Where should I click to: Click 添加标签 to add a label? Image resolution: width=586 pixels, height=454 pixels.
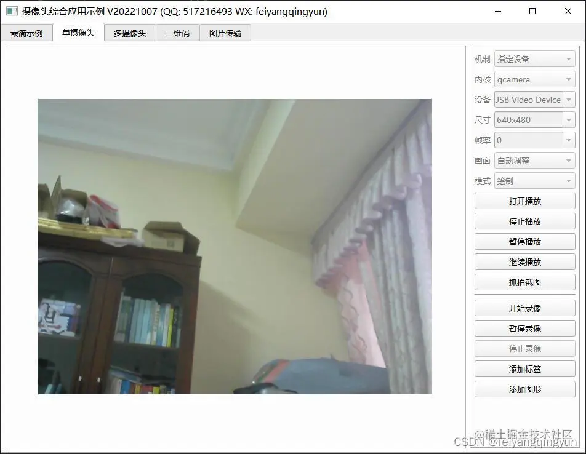[524, 368]
